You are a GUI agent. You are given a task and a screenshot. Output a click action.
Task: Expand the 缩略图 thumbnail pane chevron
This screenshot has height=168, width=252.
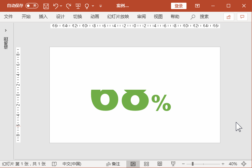(x=6, y=30)
